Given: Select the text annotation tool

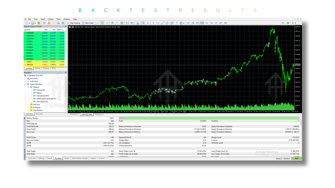Looking at the screenshot, I should point(177,23).
